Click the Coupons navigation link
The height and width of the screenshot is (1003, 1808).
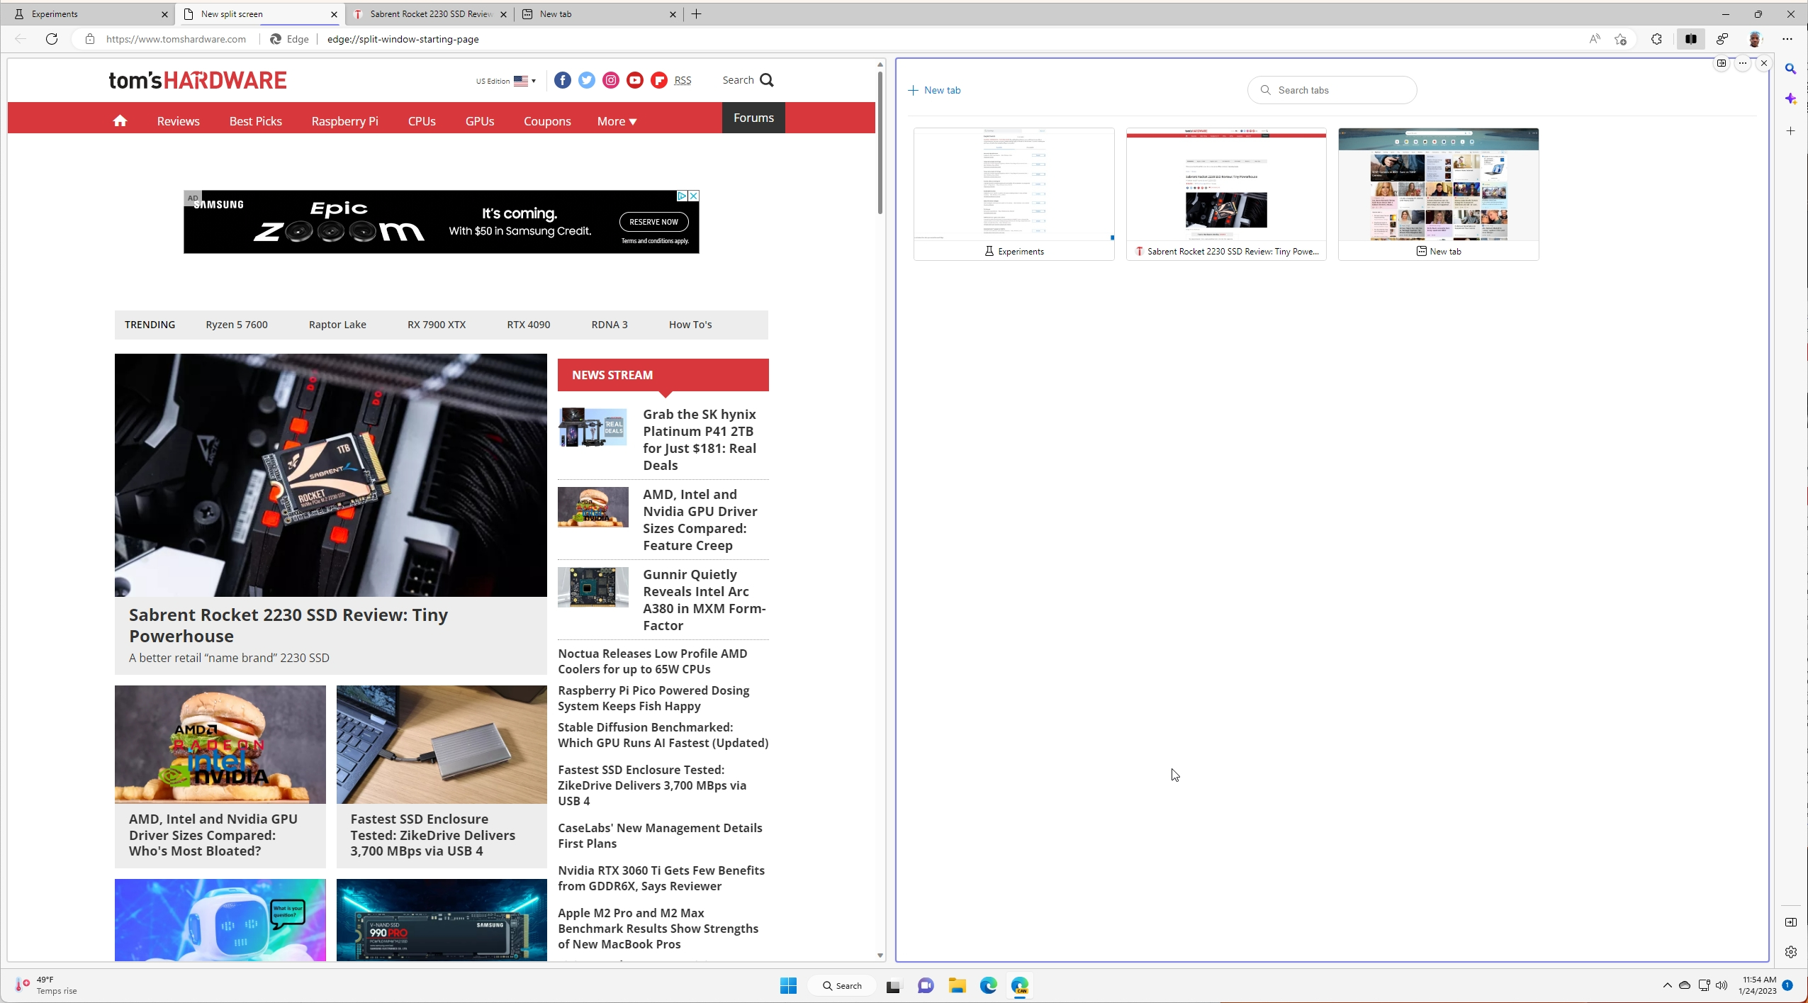[547, 120]
